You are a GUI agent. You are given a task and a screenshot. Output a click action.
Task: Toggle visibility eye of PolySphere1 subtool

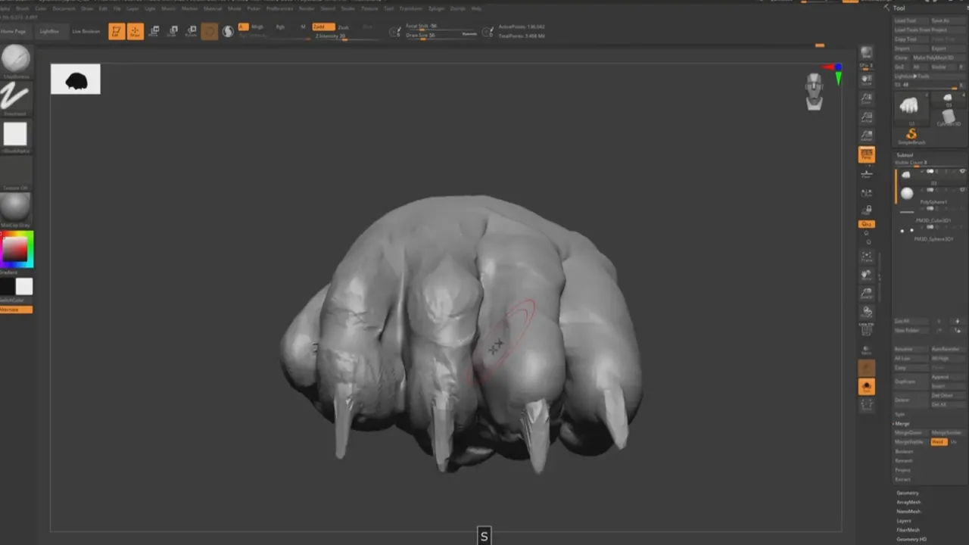[962, 189]
